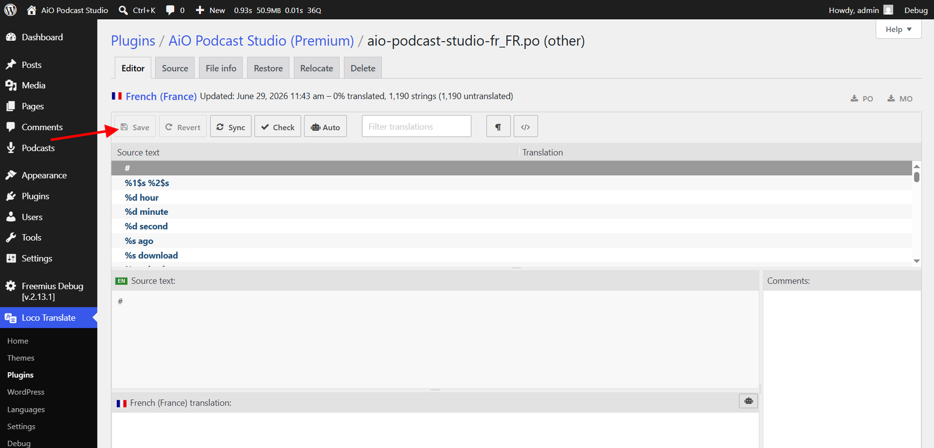This screenshot has height=448, width=934.
Task: Click the Auto translate button
Action: (325, 127)
